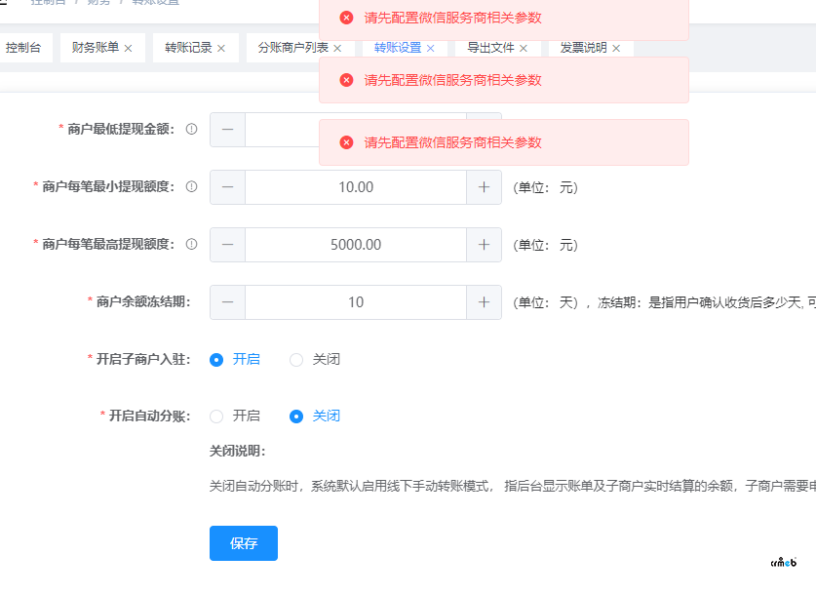
Task: Select 开启 for 开启子商户入驻
Action: 217,359
